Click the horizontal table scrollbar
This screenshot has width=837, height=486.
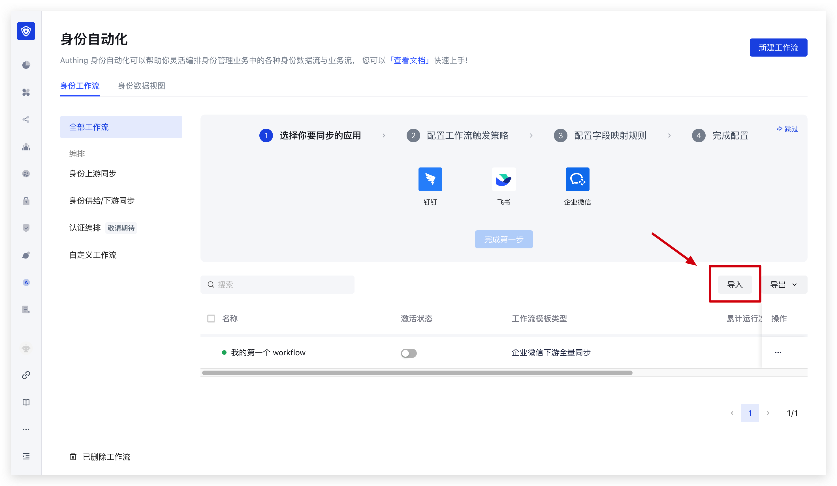(x=417, y=373)
